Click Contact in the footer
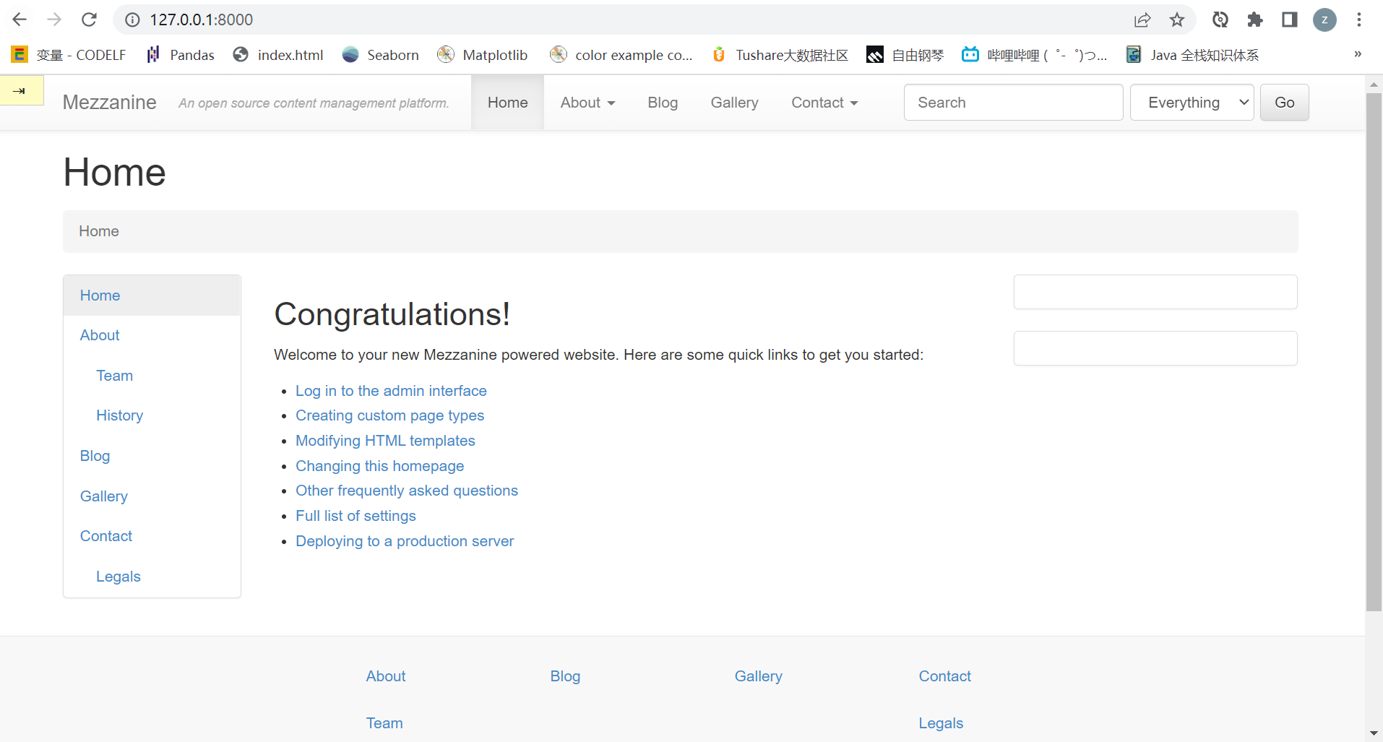The image size is (1383, 742). tap(944, 676)
